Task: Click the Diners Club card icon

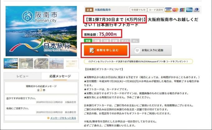Action: pyautogui.click(x=196, y=10)
